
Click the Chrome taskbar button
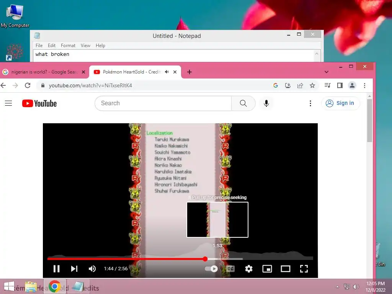[55, 286]
